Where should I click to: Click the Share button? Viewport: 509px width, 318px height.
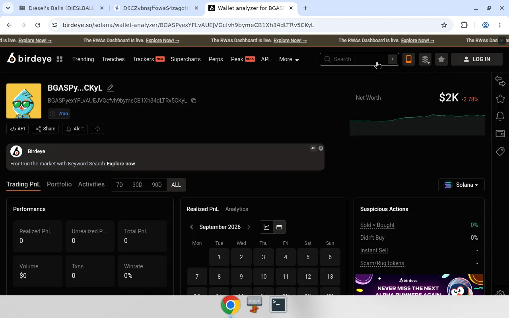point(45,129)
